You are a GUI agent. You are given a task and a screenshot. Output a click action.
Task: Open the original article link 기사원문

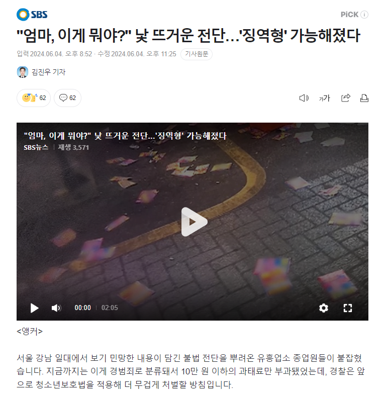click(197, 54)
